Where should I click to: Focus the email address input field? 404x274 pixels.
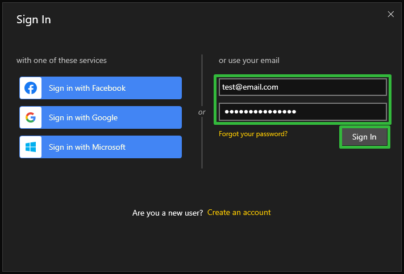pyautogui.click(x=303, y=87)
